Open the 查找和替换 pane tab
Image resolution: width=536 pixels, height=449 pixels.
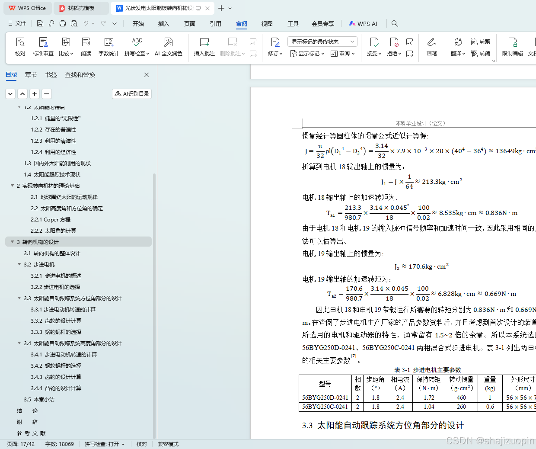pos(80,75)
